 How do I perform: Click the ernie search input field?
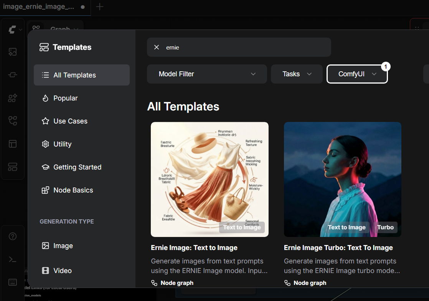tap(239, 47)
